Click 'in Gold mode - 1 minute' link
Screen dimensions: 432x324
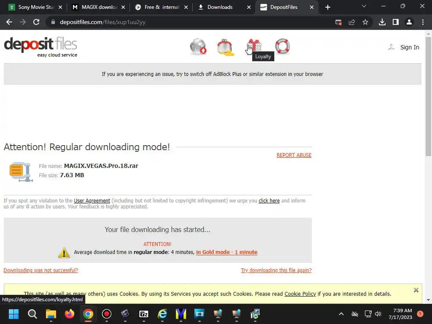click(x=227, y=252)
